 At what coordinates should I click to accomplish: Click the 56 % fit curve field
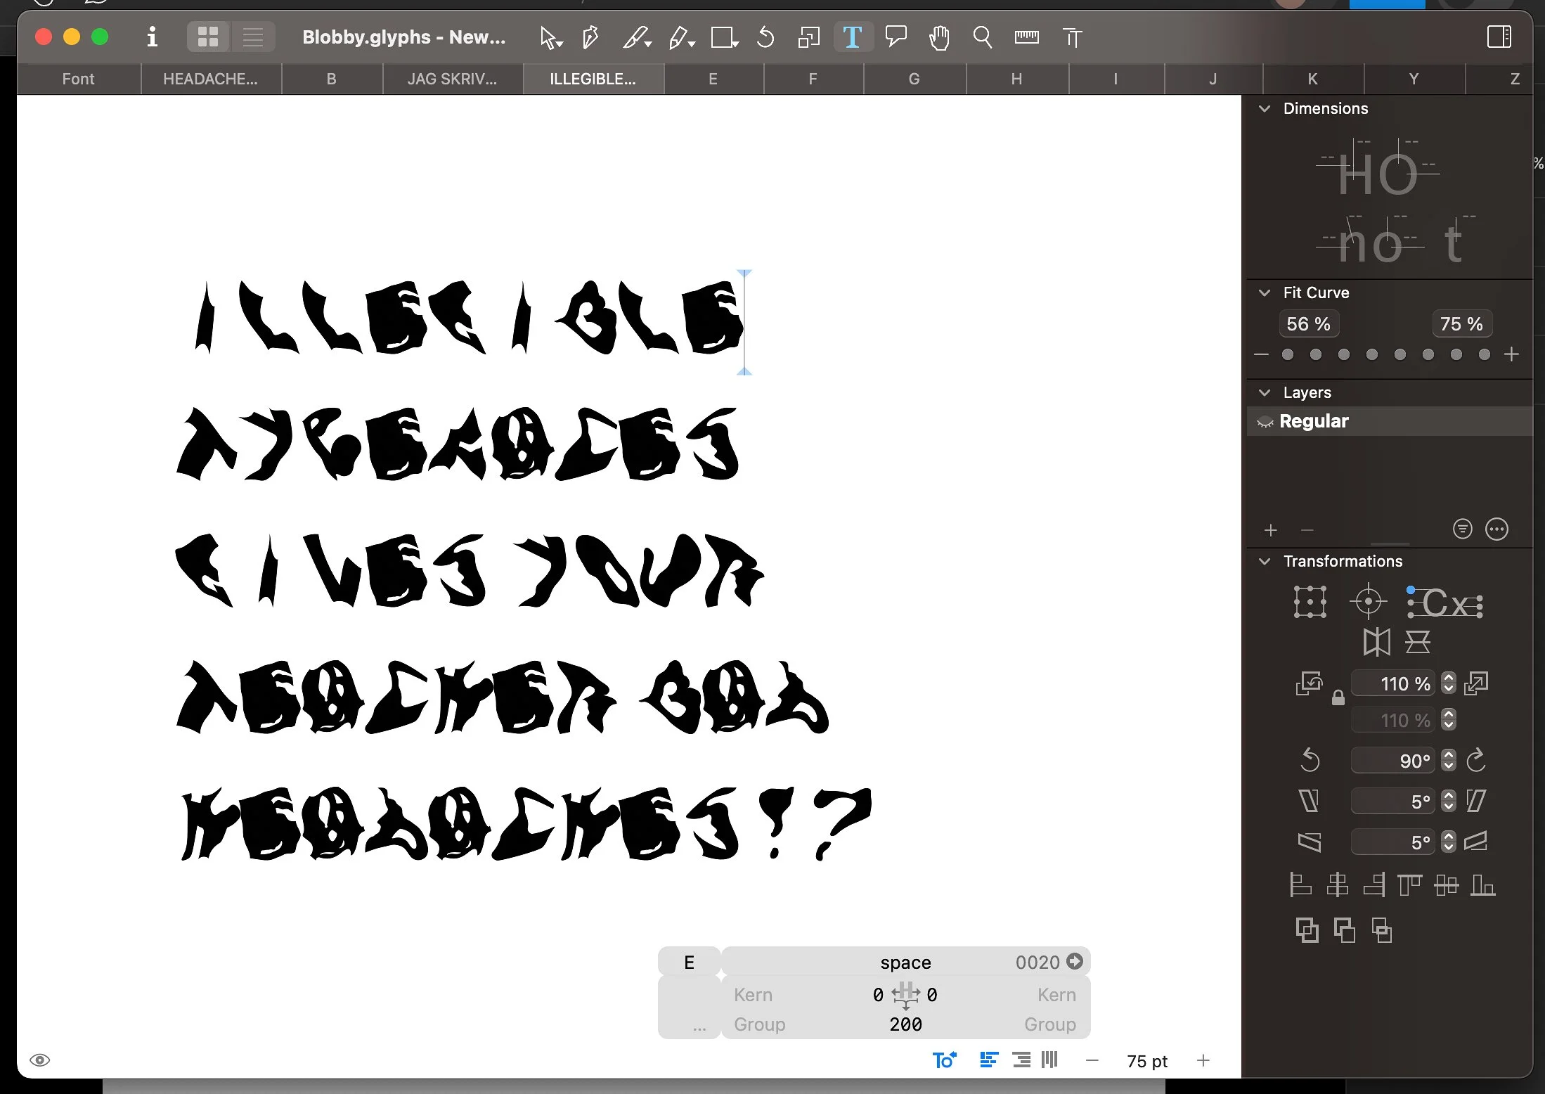point(1309,323)
